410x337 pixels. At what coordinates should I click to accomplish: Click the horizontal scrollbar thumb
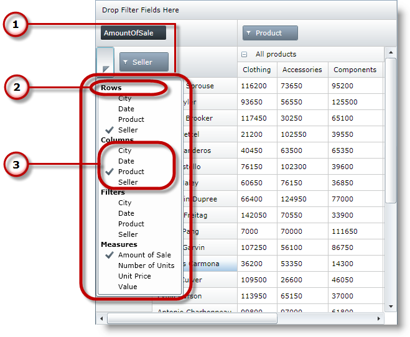point(192,318)
